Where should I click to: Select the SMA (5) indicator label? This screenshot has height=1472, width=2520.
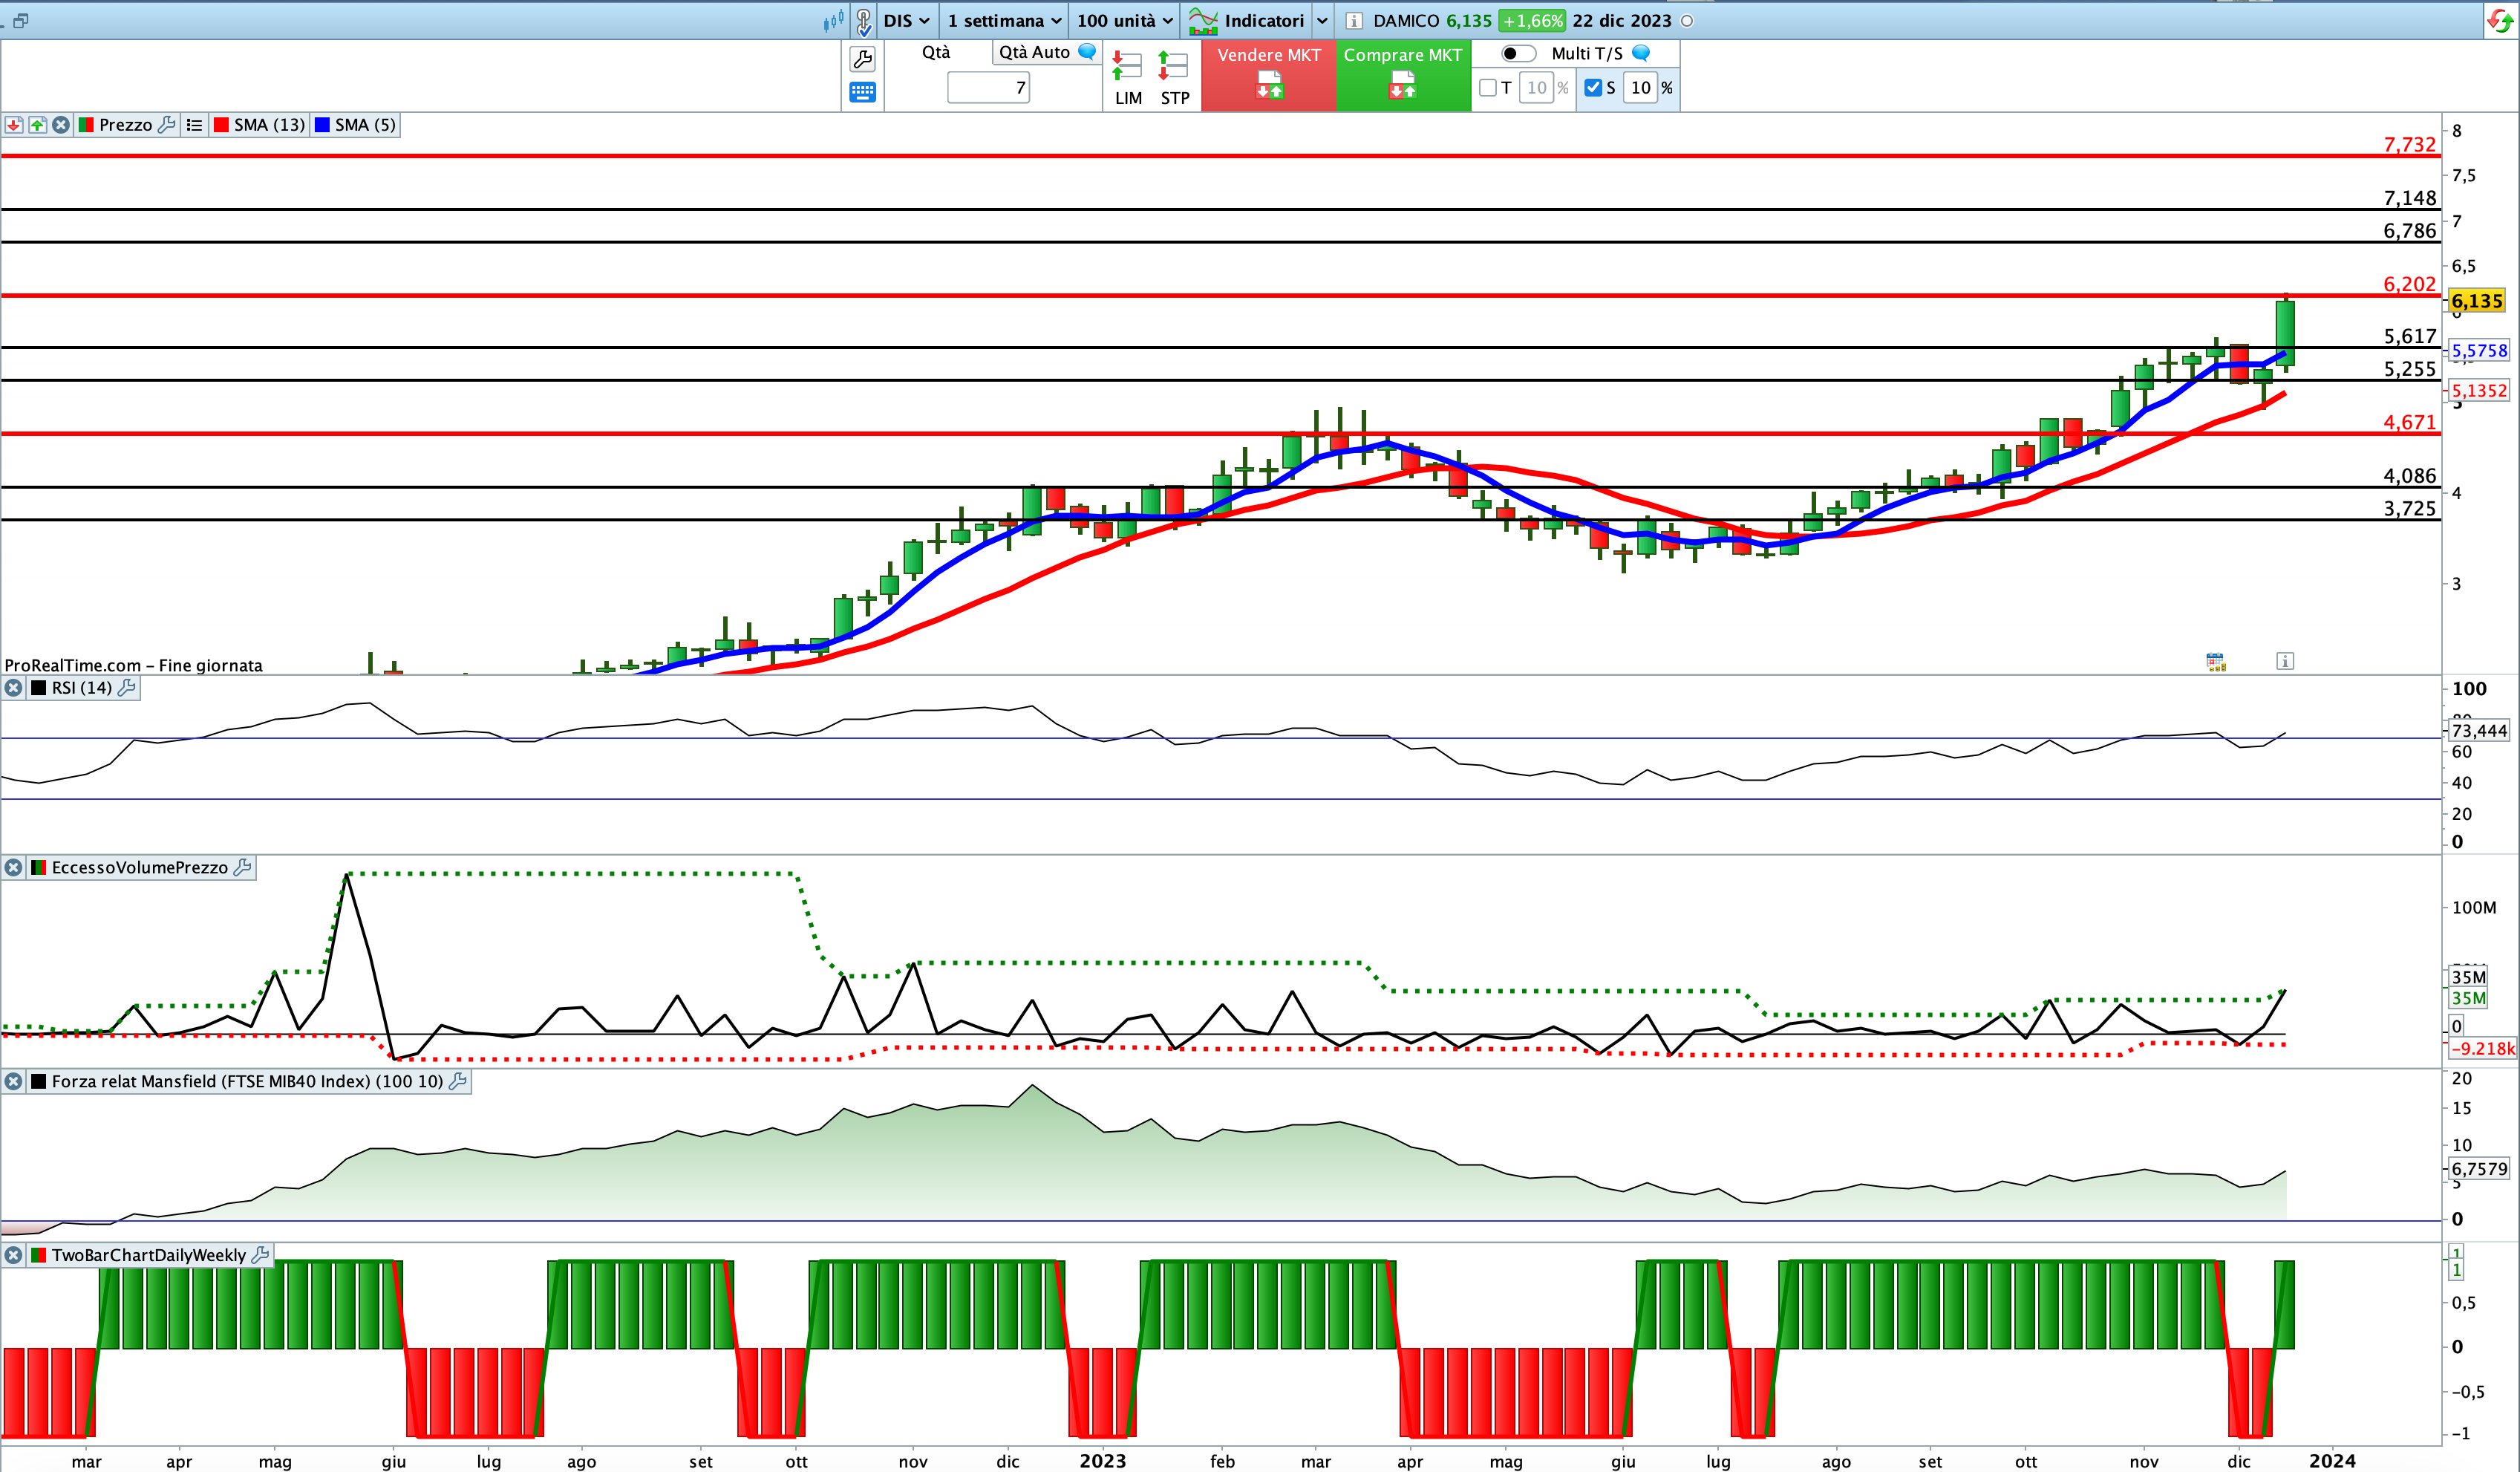365,125
